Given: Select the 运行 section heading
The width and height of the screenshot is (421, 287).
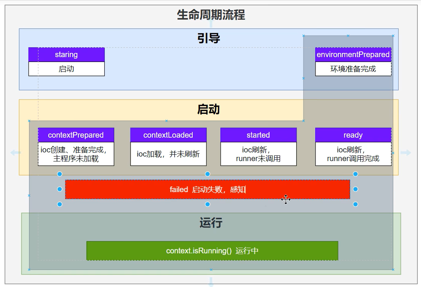Looking at the screenshot, I should (x=211, y=223).
